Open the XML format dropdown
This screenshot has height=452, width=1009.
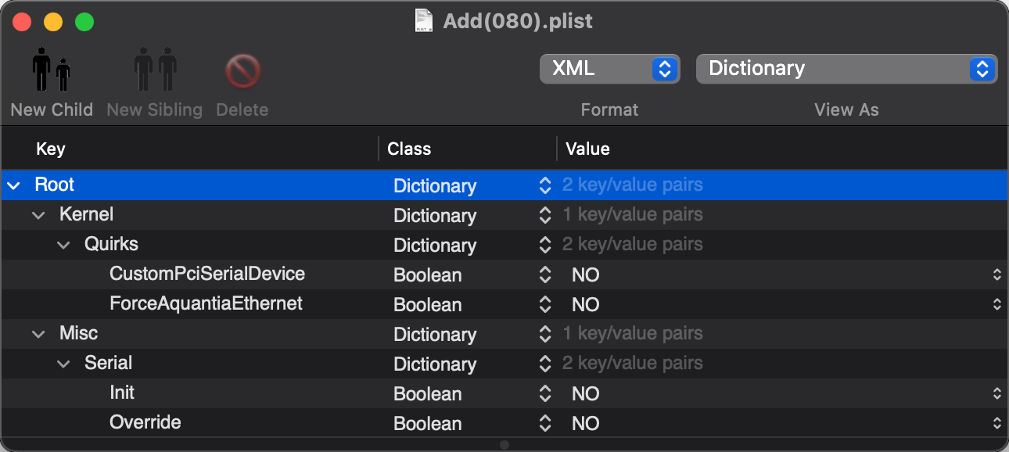click(609, 69)
